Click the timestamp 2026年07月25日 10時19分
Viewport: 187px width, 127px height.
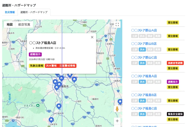42,59
